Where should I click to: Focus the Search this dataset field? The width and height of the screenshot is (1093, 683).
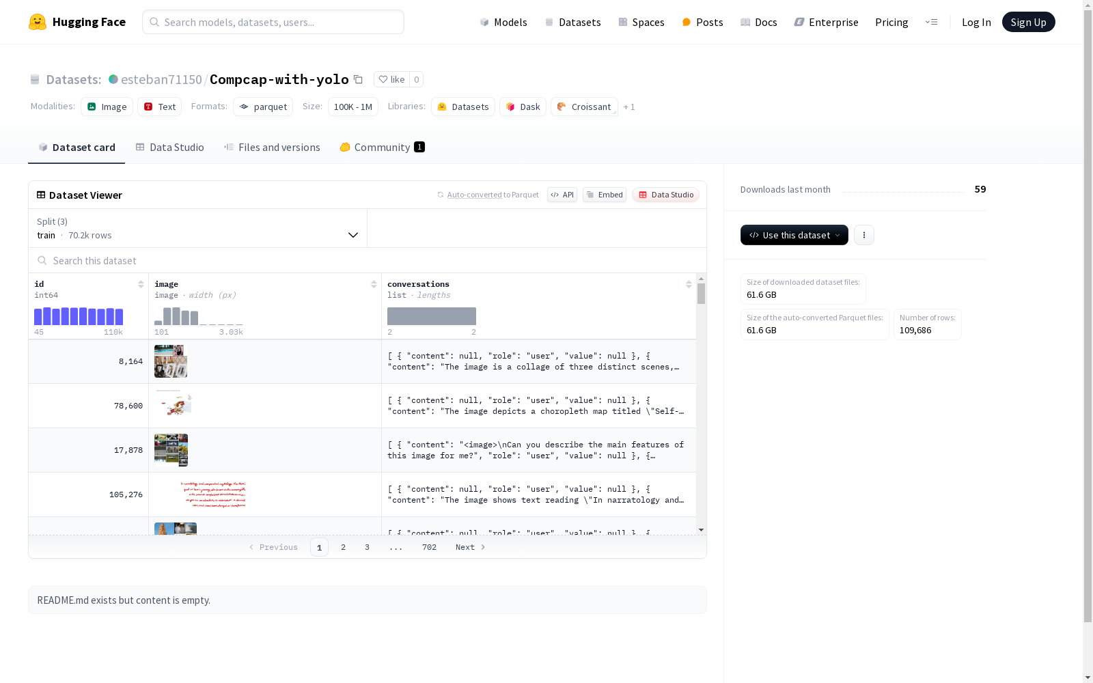pyautogui.click(x=368, y=260)
